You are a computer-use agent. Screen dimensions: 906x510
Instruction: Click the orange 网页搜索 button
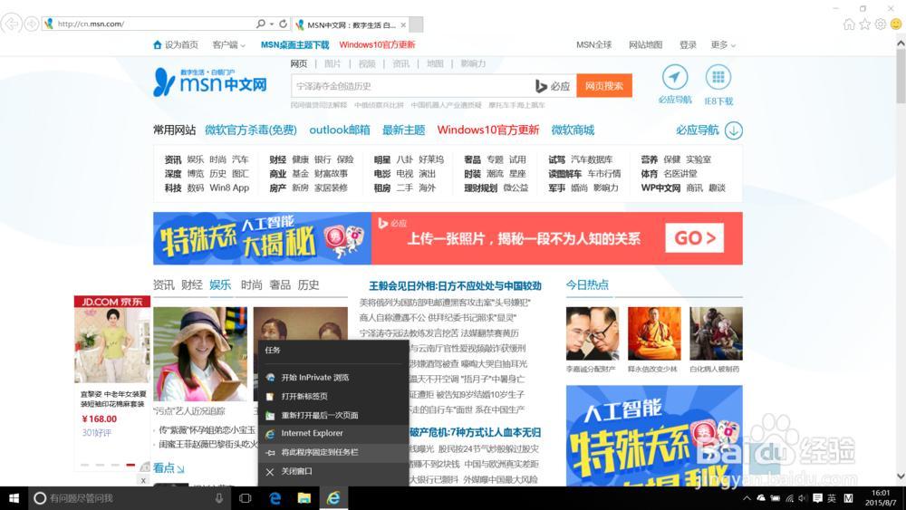pos(603,85)
